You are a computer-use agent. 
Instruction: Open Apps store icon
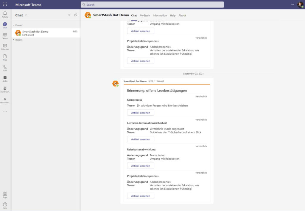(5, 195)
